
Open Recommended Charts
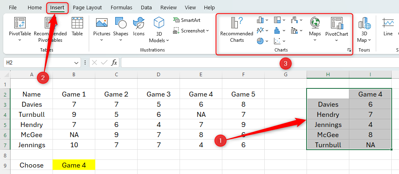coord(237,30)
